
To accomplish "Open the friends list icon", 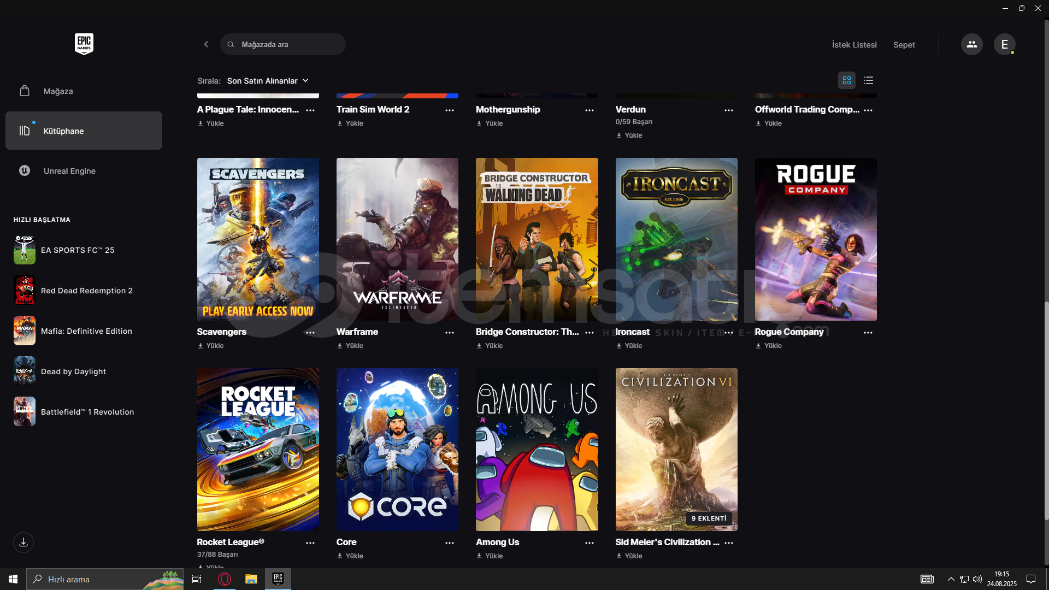I will tap(971, 44).
